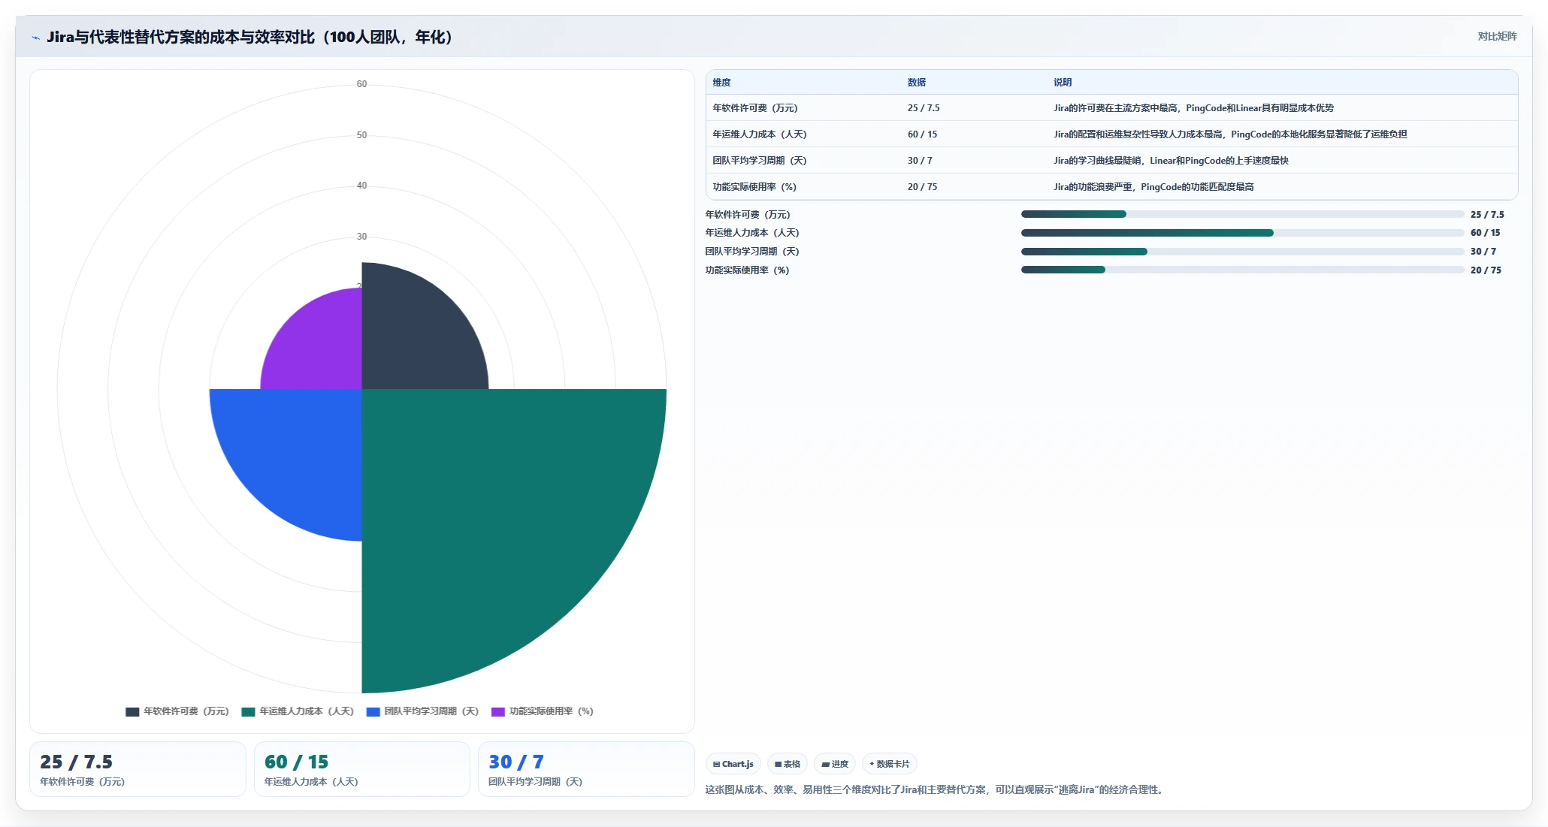Viewport: 1548px width, 827px height.
Task: Click the 20 / 75 value in the table
Action: (x=922, y=187)
